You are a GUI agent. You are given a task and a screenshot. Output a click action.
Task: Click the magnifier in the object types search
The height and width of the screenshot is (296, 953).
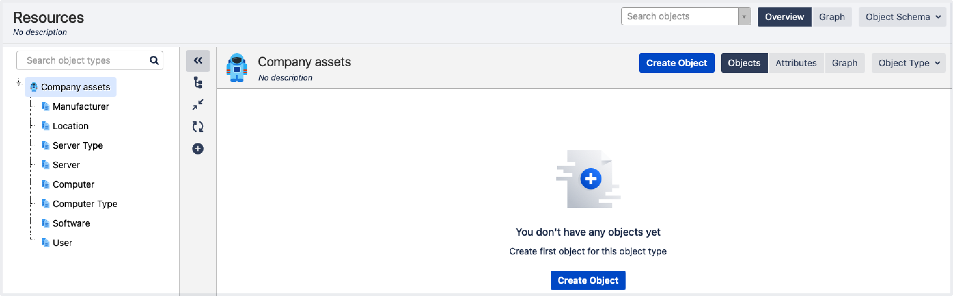click(x=154, y=60)
